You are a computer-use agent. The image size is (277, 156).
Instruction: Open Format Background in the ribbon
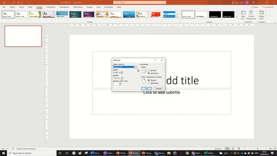click(x=251, y=15)
